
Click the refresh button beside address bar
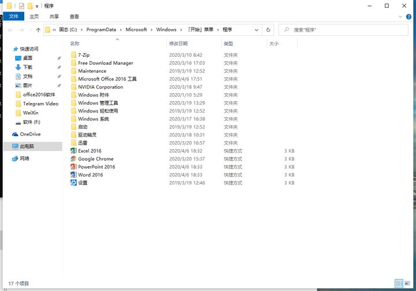point(268,30)
